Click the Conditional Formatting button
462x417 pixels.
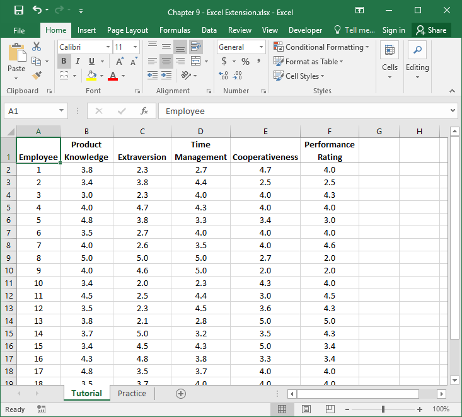[321, 47]
